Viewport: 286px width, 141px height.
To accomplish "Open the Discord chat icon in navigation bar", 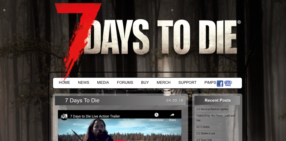I will pyautogui.click(x=228, y=84).
